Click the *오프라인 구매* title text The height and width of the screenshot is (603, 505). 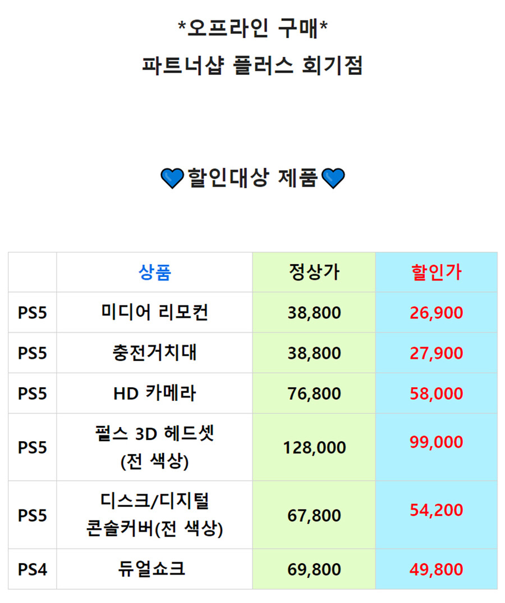252,28
